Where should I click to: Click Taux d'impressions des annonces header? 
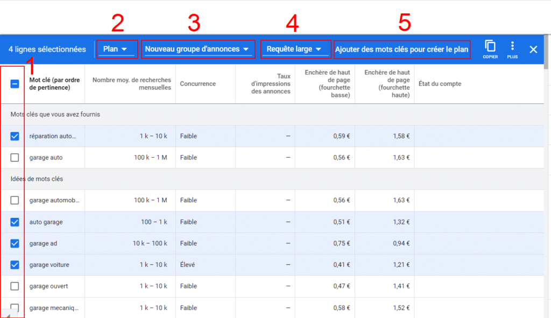[270, 84]
